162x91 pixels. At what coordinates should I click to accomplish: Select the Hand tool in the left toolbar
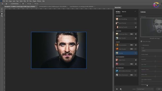coord(2,14)
